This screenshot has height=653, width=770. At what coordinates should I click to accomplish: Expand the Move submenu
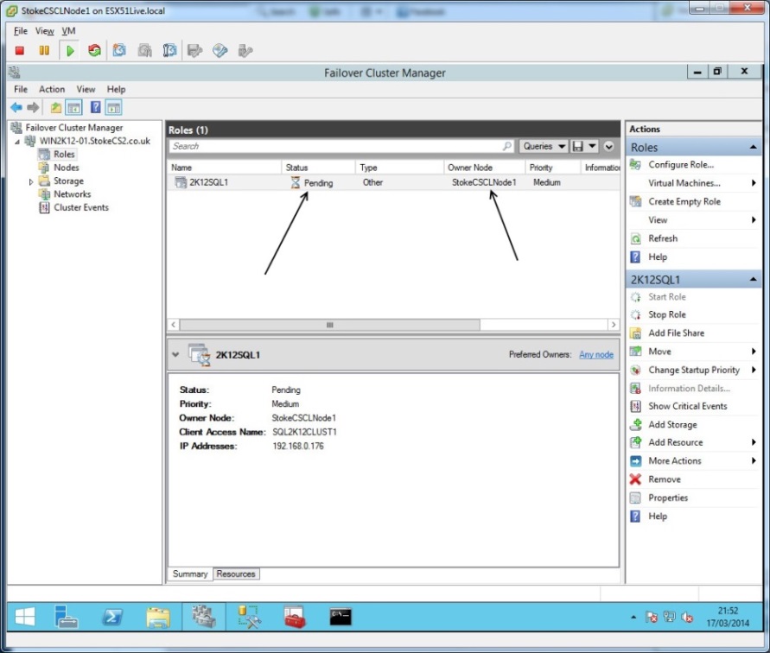[754, 352]
